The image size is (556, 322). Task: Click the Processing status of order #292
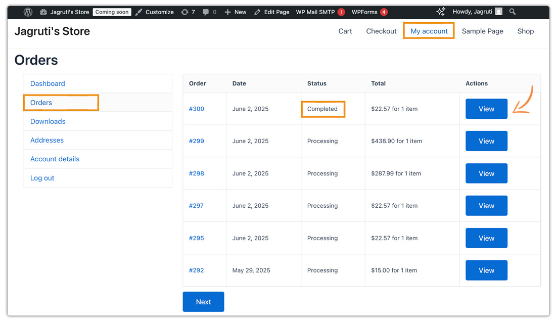(x=322, y=270)
